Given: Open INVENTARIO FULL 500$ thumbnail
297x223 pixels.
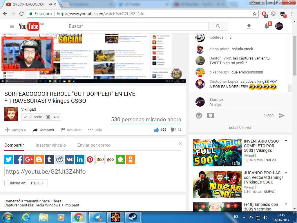Looking at the screenshot, I should click(217, 153).
